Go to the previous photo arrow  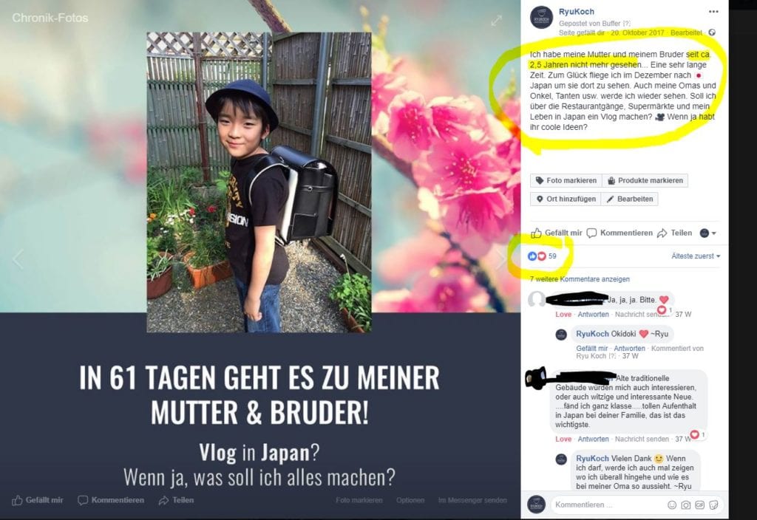click(x=18, y=259)
